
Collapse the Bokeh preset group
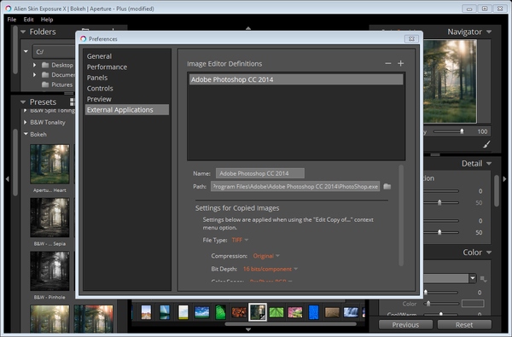[x=26, y=134]
